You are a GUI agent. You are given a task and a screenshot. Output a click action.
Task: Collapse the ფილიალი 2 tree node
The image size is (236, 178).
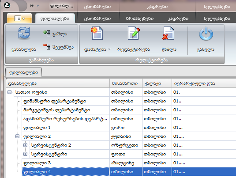click(17, 136)
